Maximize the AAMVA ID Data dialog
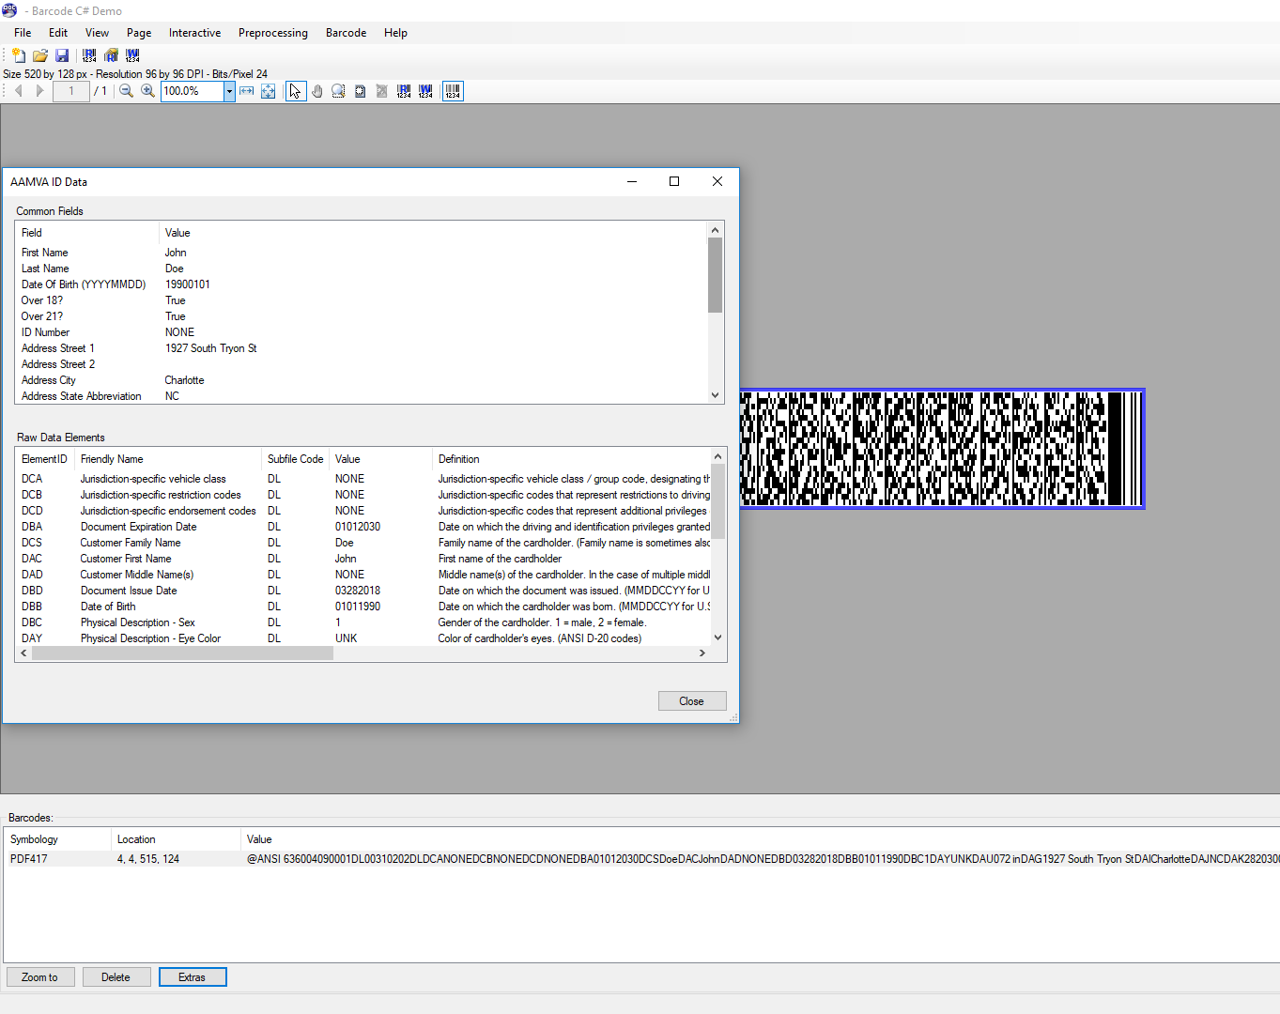The width and height of the screenshot is (1280, 1014). [x=674, y=181]
